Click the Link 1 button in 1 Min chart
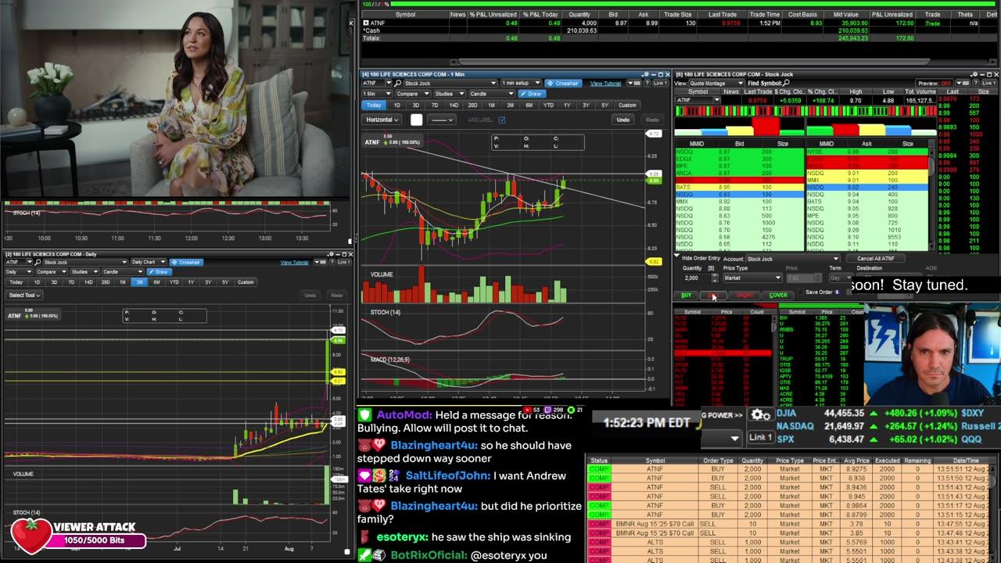The height and width of the screenshot is (563, 1001). 660,83
